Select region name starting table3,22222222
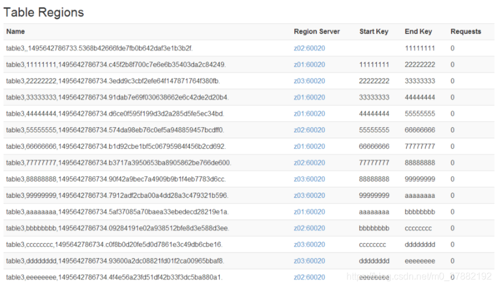This screenshot has height=287, width=497. pos(113,81)
